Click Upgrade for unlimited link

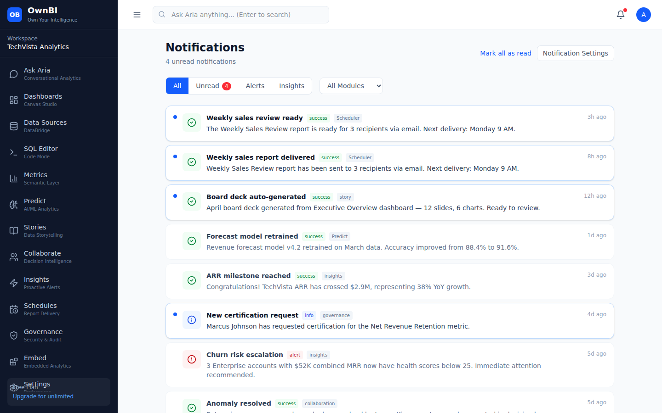click(x=43, y=396)
